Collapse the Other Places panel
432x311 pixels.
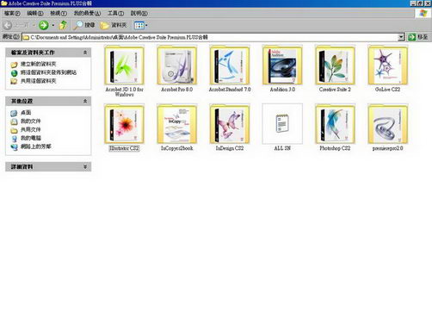[x=85, y=101]
